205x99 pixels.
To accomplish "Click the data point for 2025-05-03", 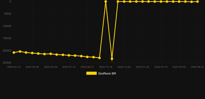I will pyautogui.click(x=179, y=2).
